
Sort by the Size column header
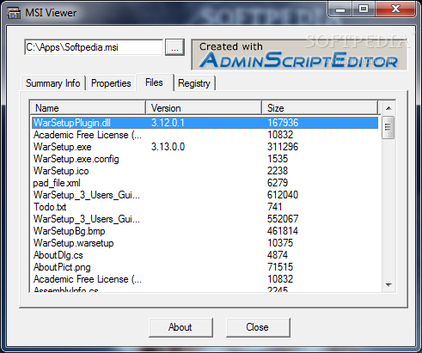(x=320, y=108)
